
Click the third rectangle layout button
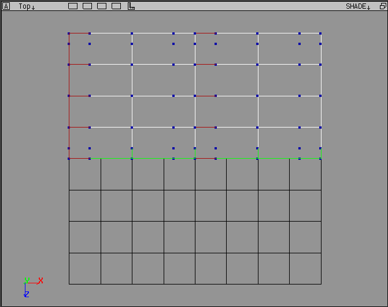point(102,6)
